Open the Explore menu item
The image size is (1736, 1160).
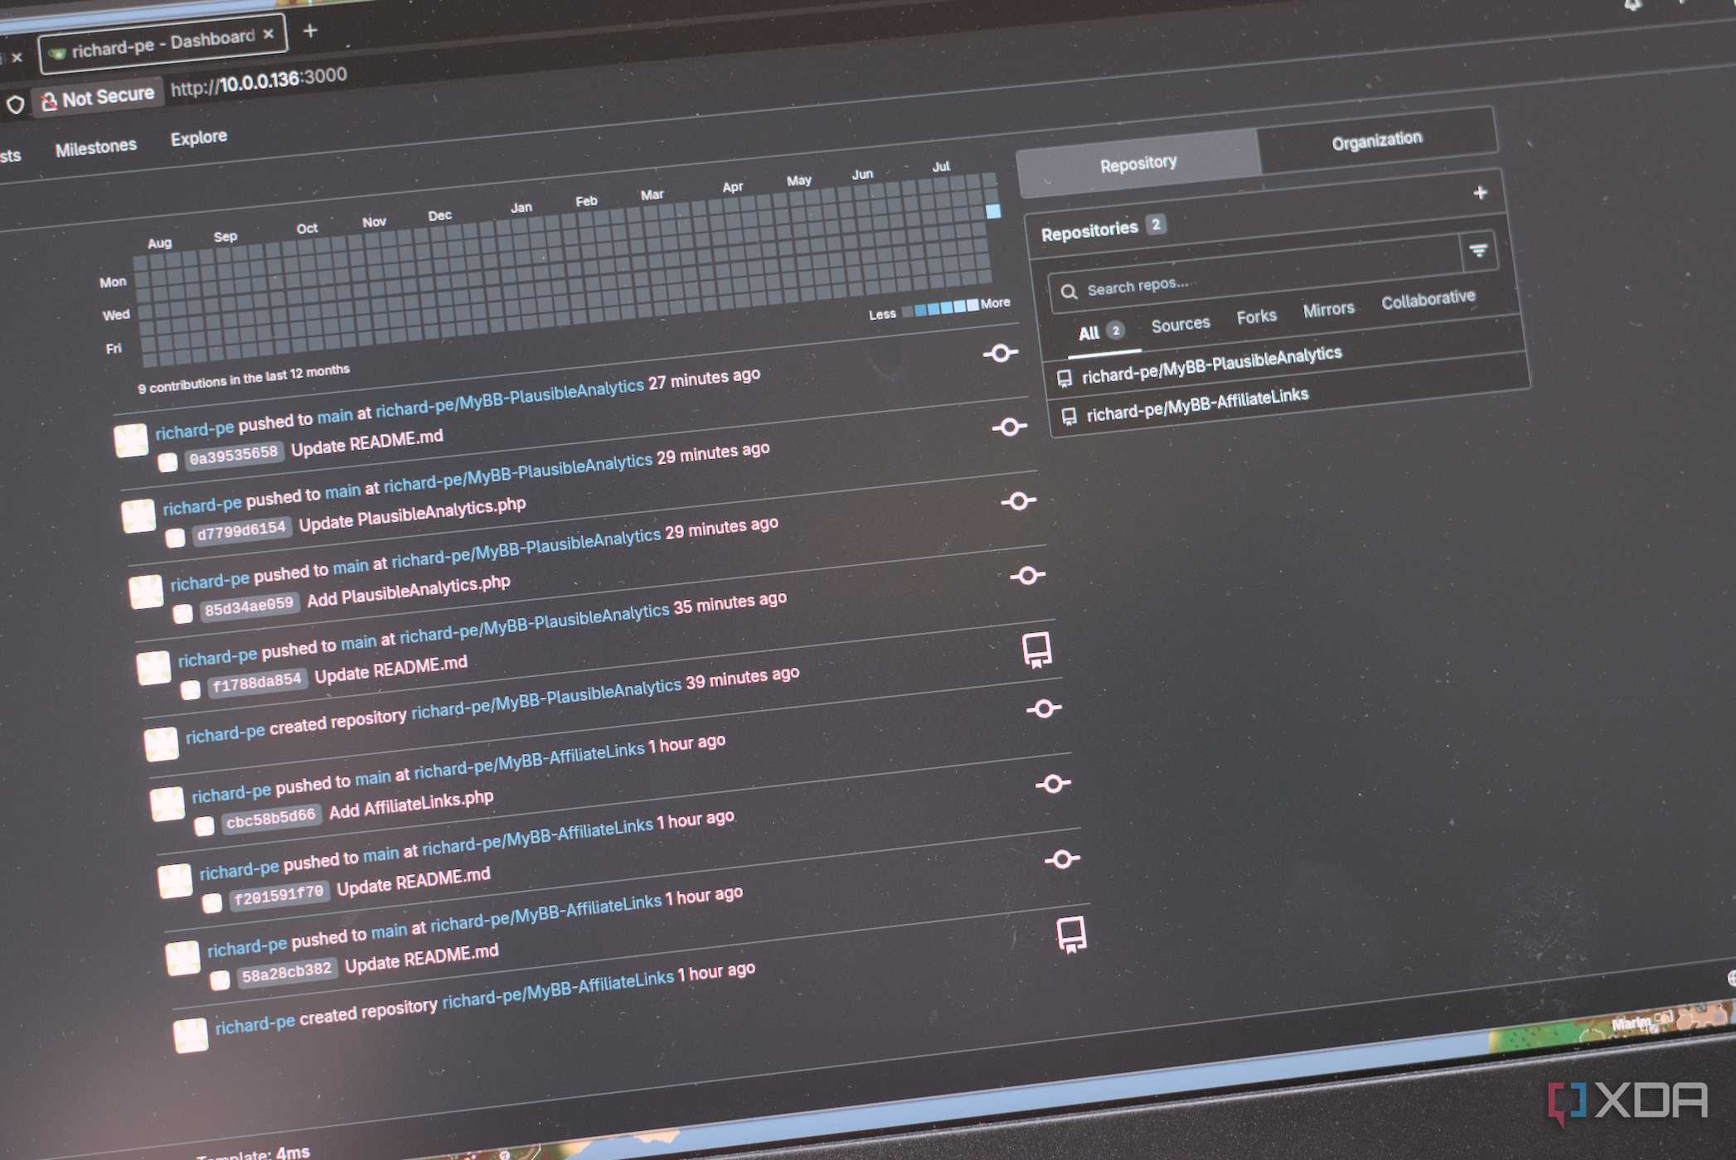pyautogui.click(x=199, y=138)
